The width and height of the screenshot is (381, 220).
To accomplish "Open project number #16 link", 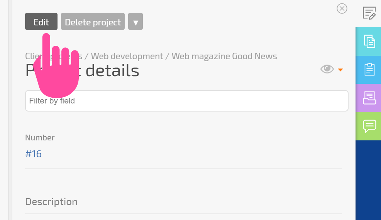I will click(33, 154).
